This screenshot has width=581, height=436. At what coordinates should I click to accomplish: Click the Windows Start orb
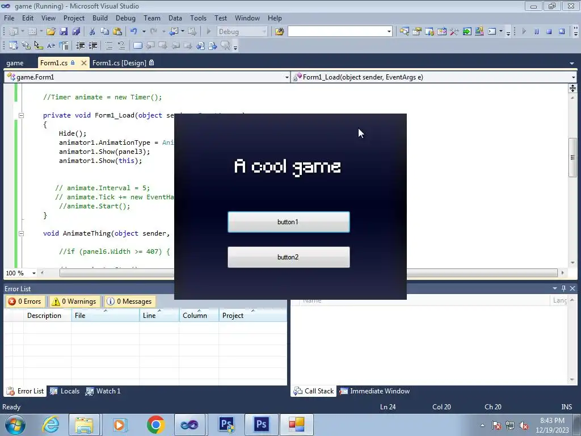[15, 425]
